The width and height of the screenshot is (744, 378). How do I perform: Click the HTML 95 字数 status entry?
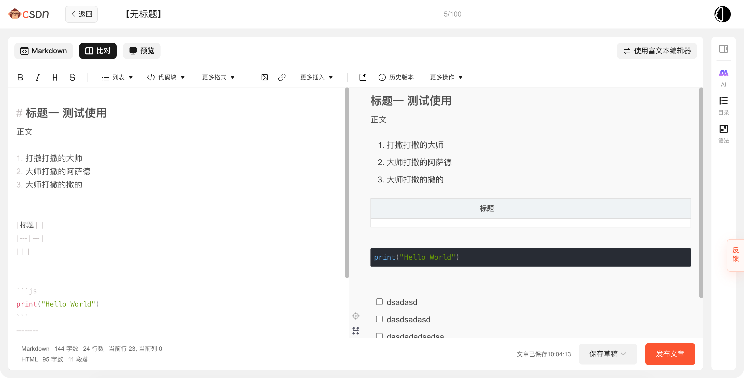[x=42, y=359]
